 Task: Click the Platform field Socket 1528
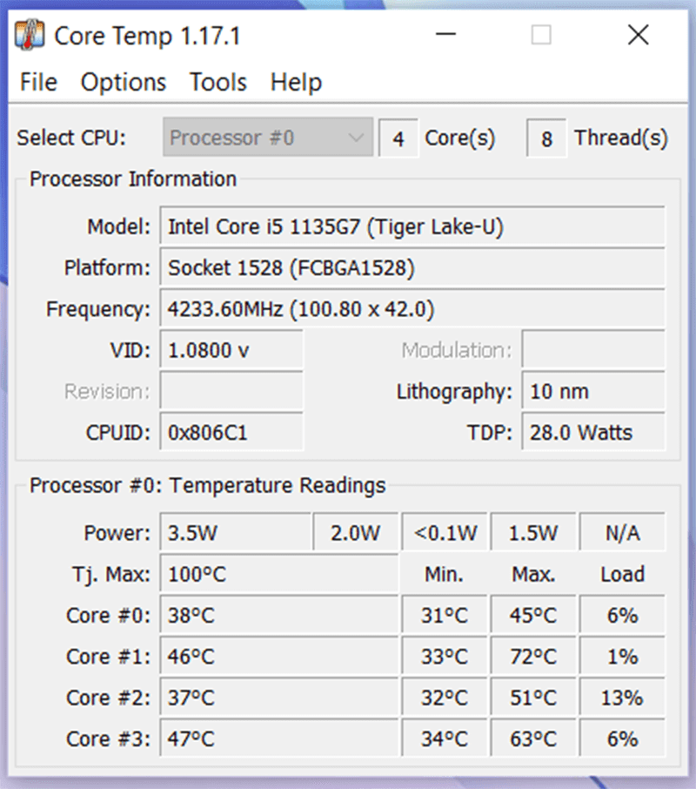pyautogui.click(x=412, y=267)
